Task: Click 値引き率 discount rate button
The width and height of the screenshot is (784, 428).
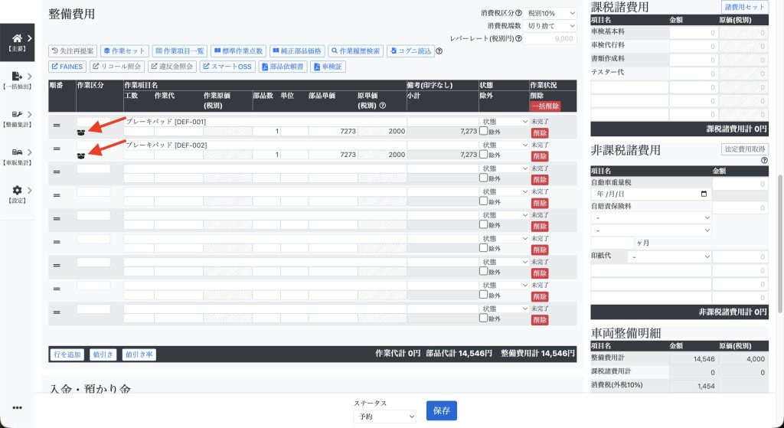Action: (139, 354)
